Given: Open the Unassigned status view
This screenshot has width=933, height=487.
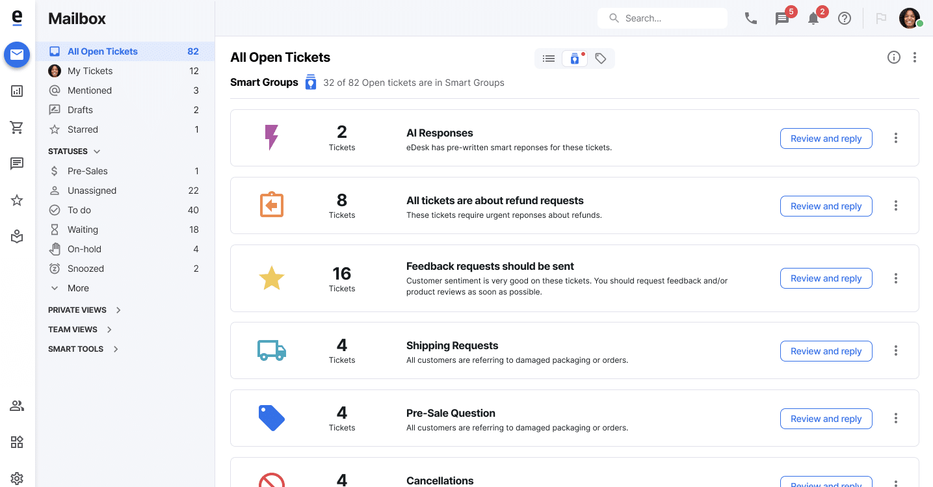Looking at the screenshot, I should pyautogui.click(x=92, y=191).
